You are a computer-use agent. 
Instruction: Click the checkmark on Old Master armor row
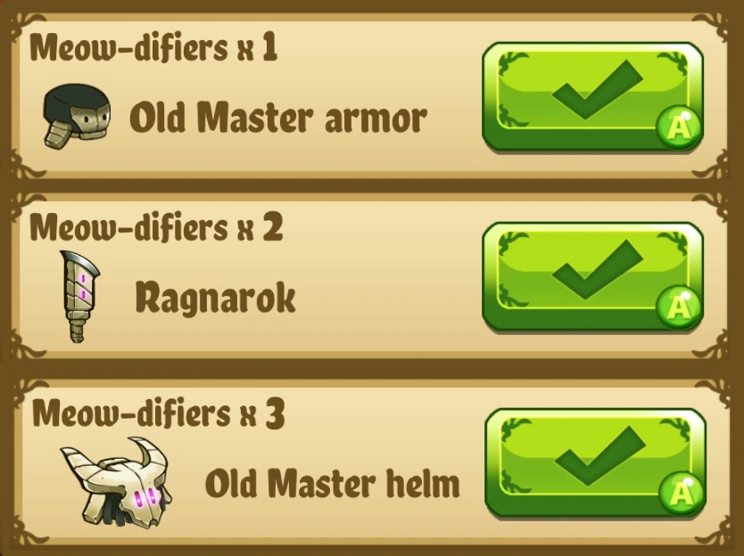point(598,89)
